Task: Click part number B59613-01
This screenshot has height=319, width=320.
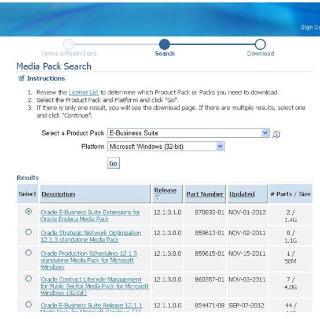Action: (209, 233)
